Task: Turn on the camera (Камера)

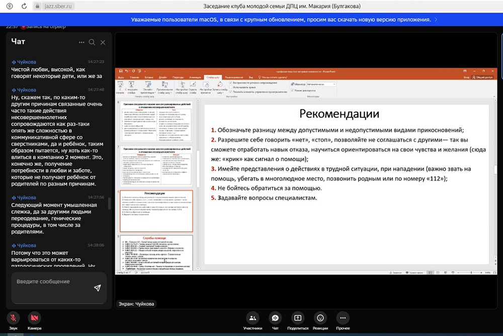Action: pos(34,318)
